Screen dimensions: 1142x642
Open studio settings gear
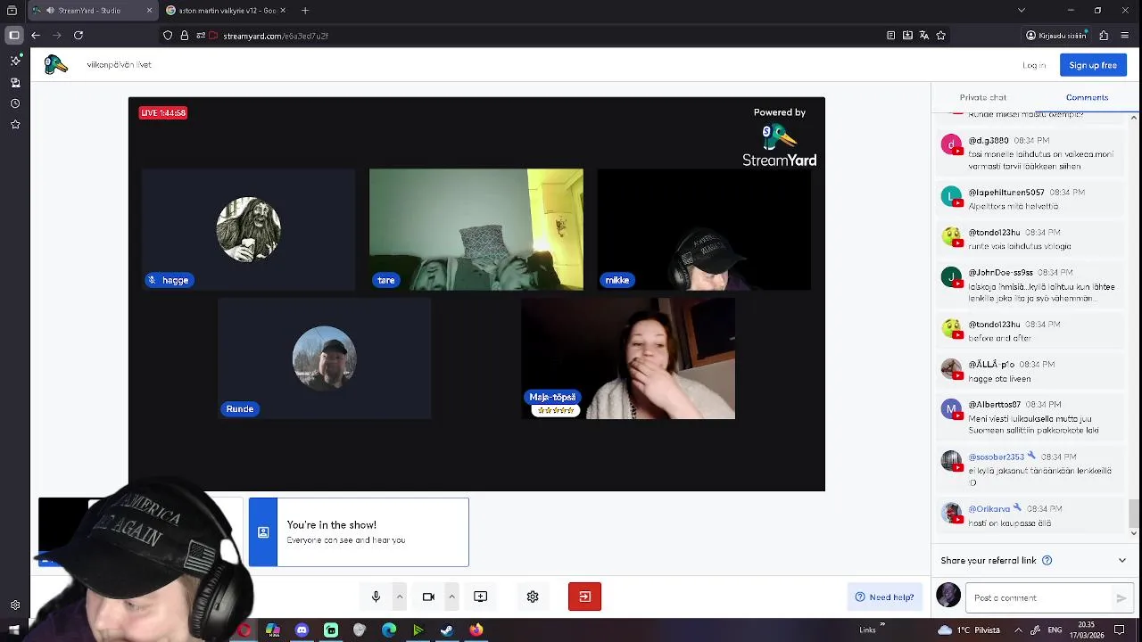pos(533,597)
